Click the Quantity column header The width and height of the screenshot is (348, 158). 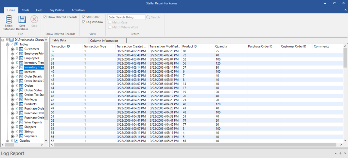(x=230, y=46)
